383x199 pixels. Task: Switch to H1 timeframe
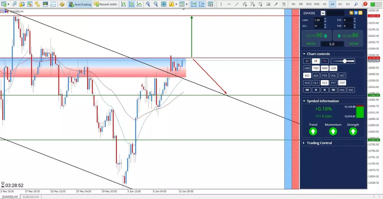click(x=325, y=4)
